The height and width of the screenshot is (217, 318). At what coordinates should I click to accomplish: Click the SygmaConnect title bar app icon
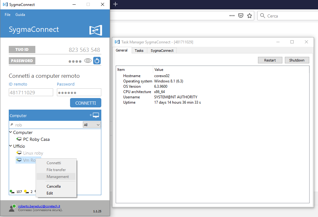pyautogui.click(x=5, y=4)
